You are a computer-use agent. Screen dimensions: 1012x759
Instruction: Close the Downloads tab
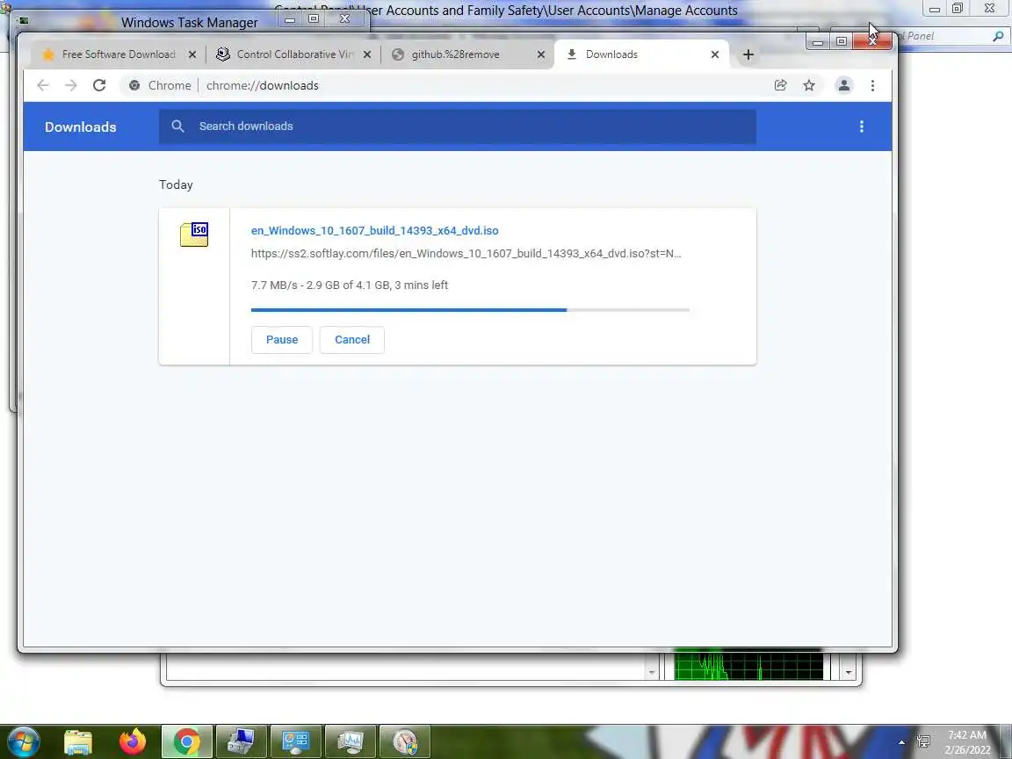[x=714, y=54]
